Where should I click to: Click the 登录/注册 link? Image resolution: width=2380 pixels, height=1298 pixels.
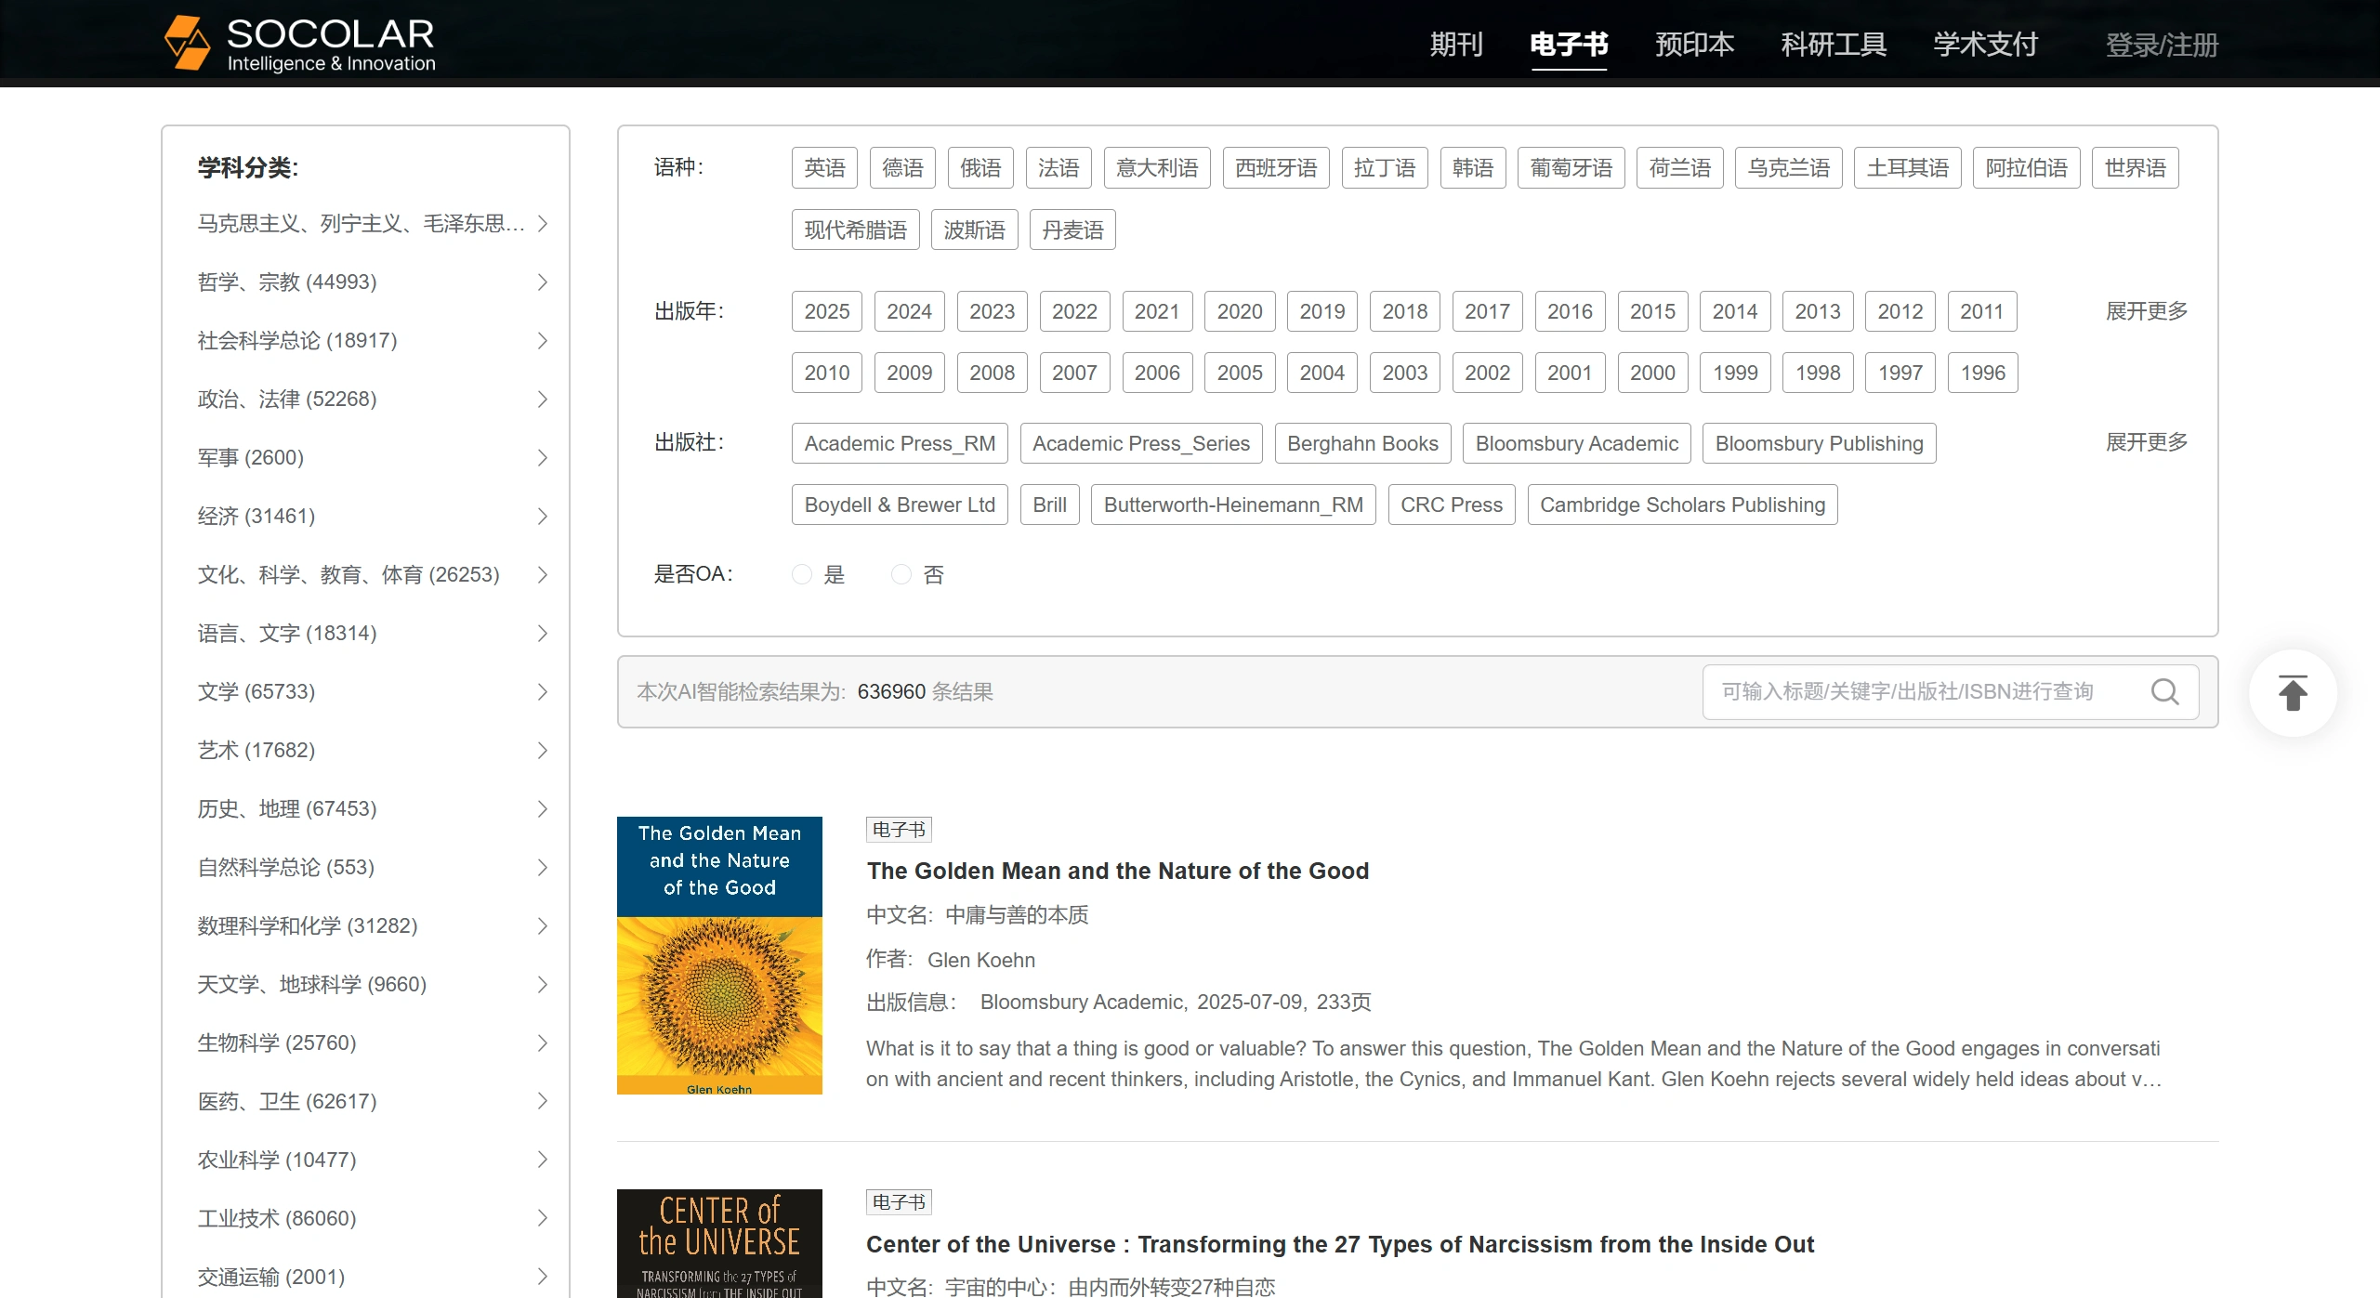(2162, 45)
